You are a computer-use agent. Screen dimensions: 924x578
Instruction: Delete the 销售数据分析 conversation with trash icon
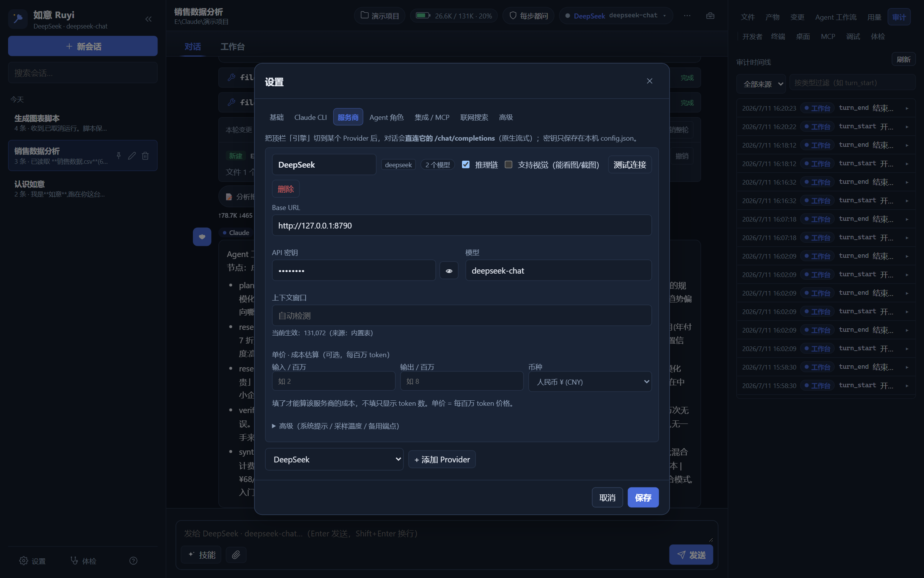(145, 156)
